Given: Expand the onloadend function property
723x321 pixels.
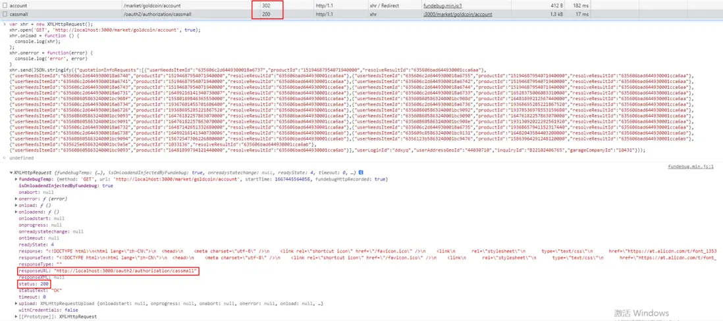Looking at the screenshot, I should coord(16,211).
